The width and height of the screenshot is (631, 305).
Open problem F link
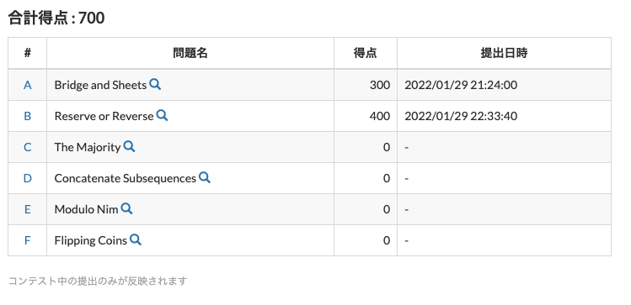(27, 240)
